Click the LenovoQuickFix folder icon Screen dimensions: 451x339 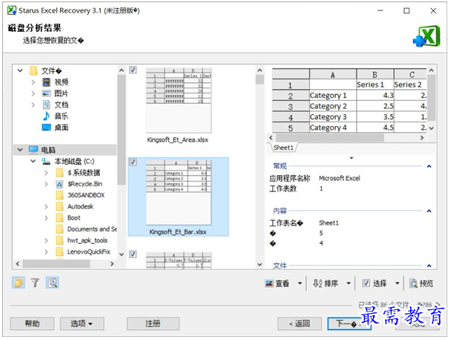point(59,251)
